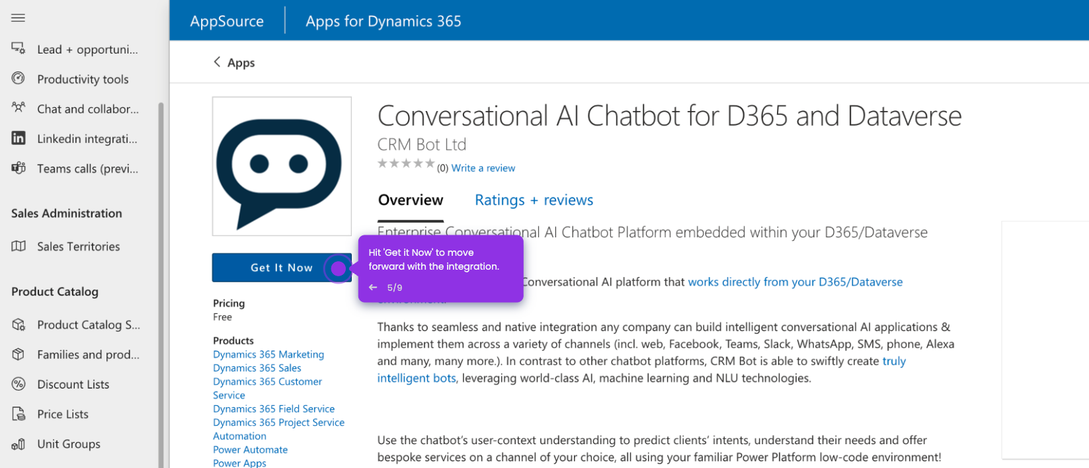Open the CRM Bot chatbot logo image
Viewport: 1089px width, 468px height.
point(282,167)
